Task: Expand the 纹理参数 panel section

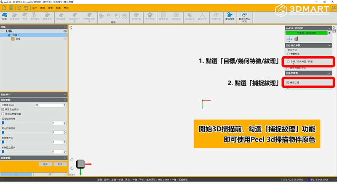Action: tap(65, 158)
